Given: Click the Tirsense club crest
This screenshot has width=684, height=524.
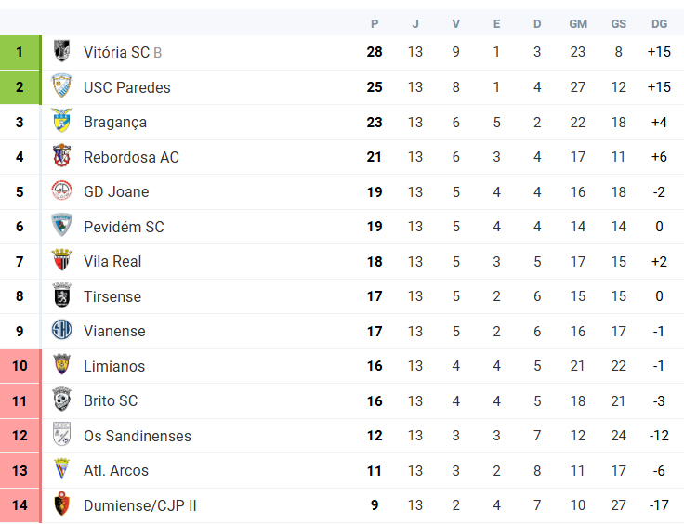Looking at the screenshot, I should [62, 295].
